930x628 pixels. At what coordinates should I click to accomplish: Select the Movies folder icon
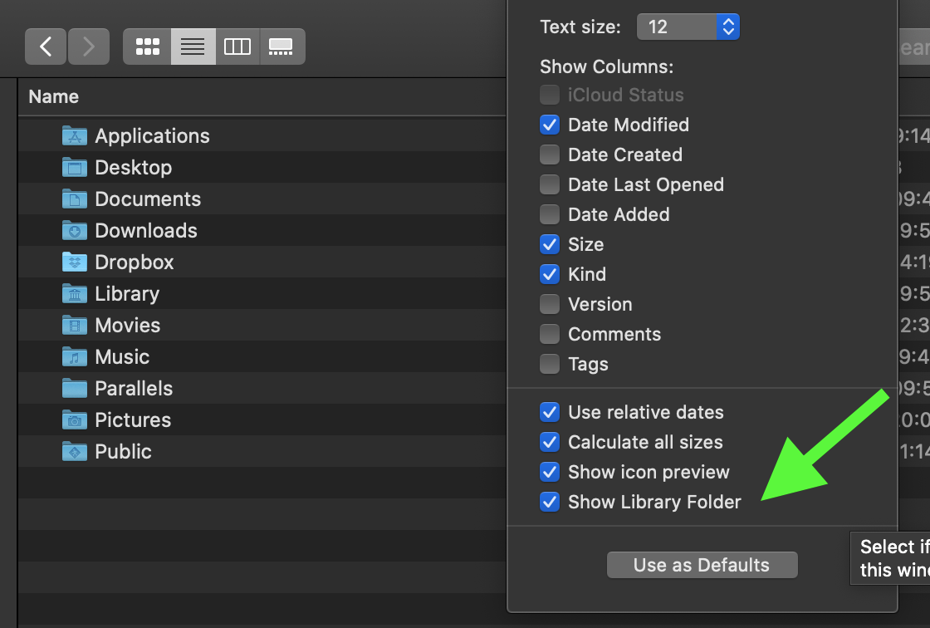[75, 326]
